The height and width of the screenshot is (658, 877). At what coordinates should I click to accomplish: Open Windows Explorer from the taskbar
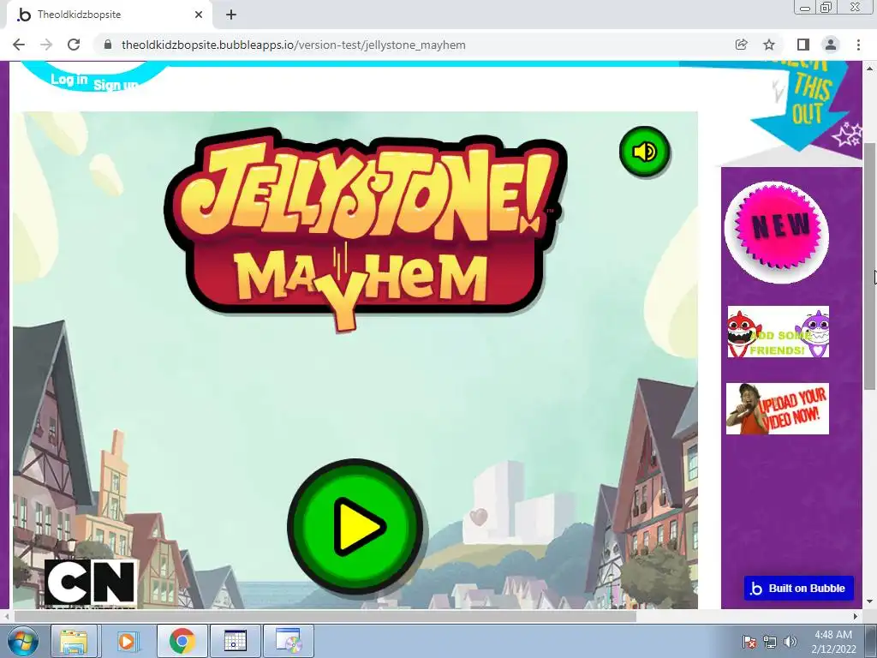coord(74,641)
